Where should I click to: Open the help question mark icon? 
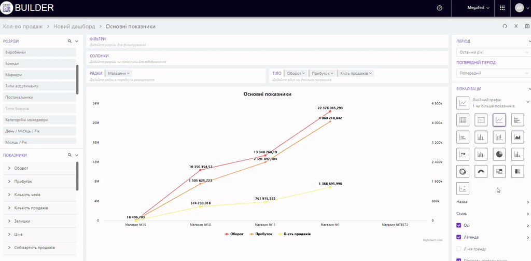440,8
